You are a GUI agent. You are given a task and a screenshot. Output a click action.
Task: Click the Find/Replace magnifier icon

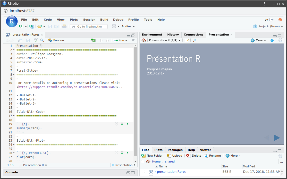pos(42,40)
